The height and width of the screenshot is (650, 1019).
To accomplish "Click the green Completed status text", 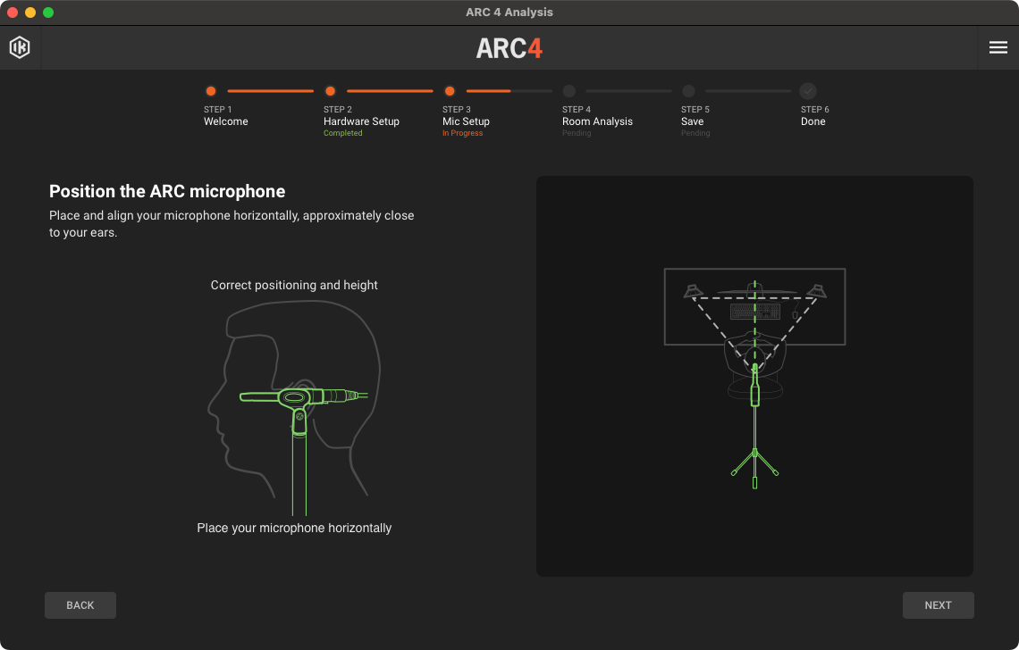I will pos(342,133).
